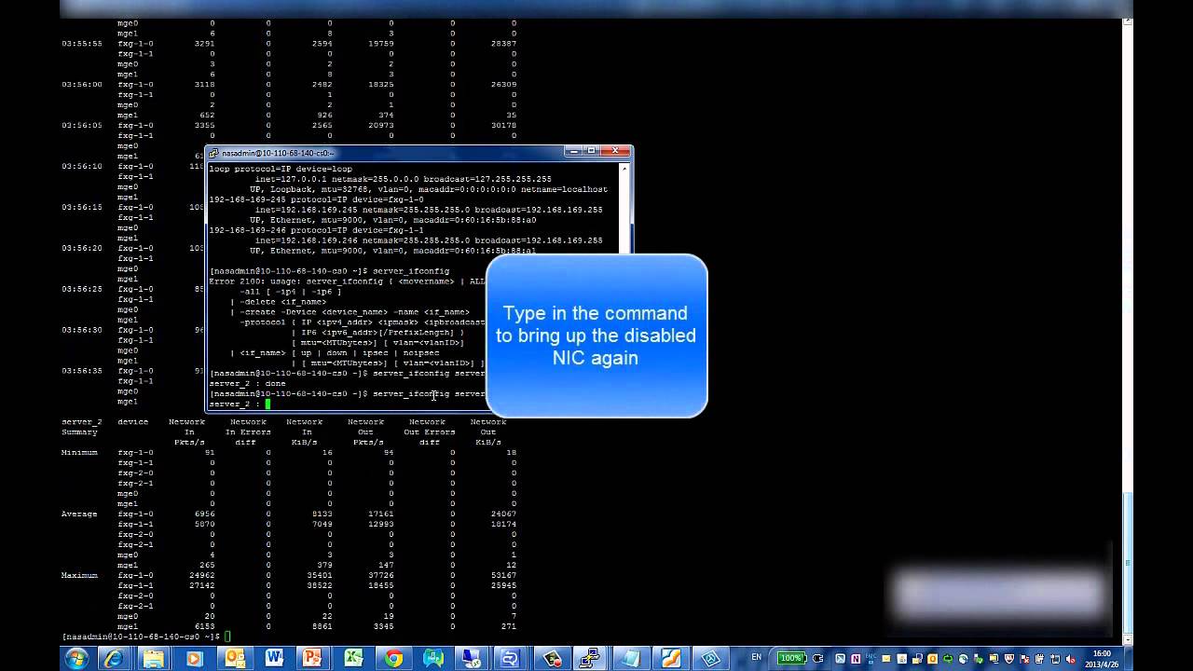Open the clock showing 16:00
Screen dimensions: 1193x671
pyautogui.click(x=1102, y=659)
